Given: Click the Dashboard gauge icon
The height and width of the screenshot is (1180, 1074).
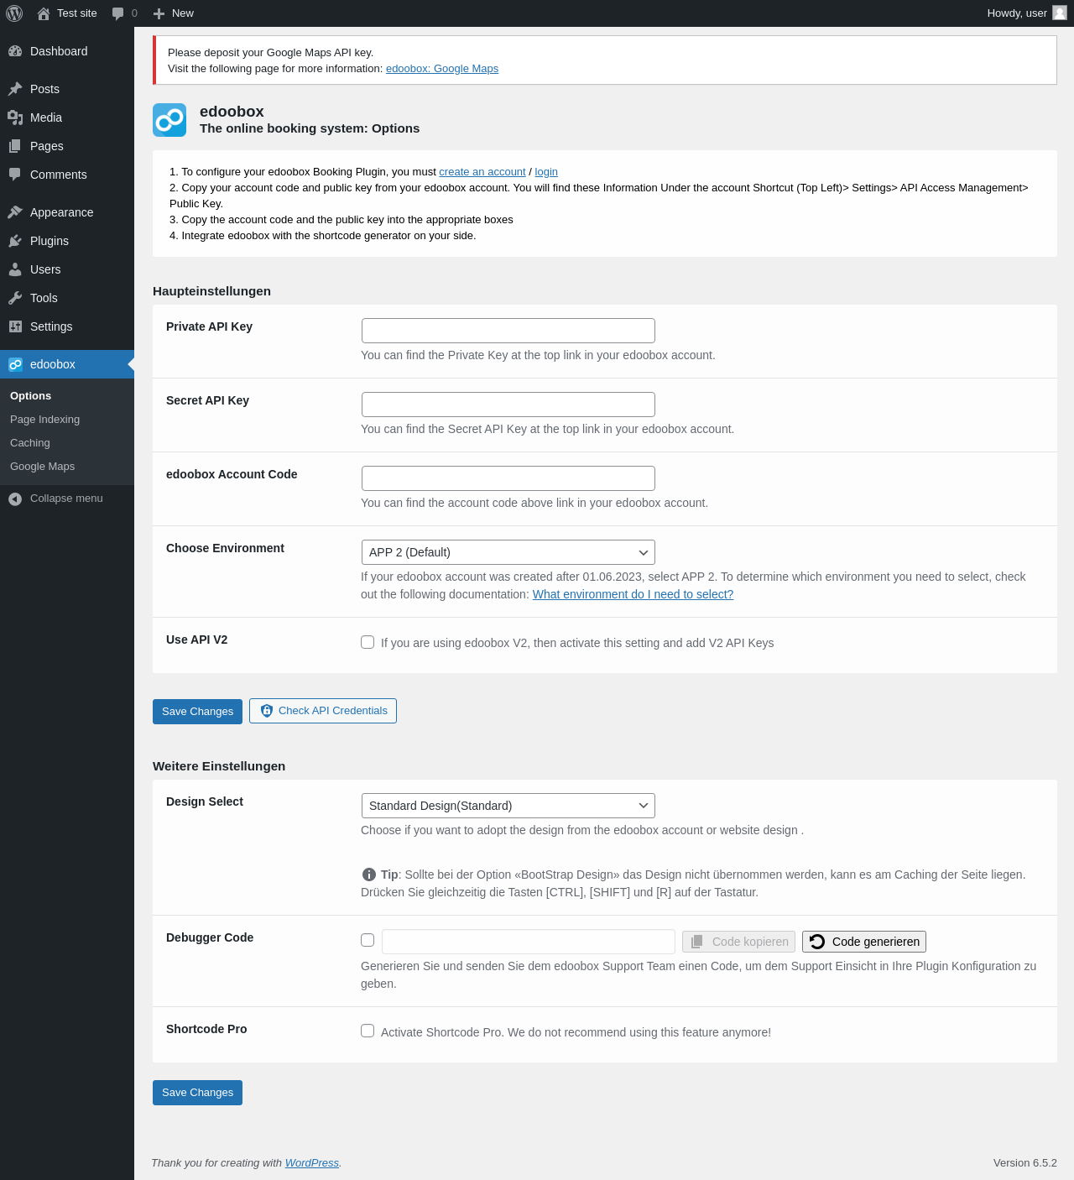Looking at the screenshot, I should 15,51.
